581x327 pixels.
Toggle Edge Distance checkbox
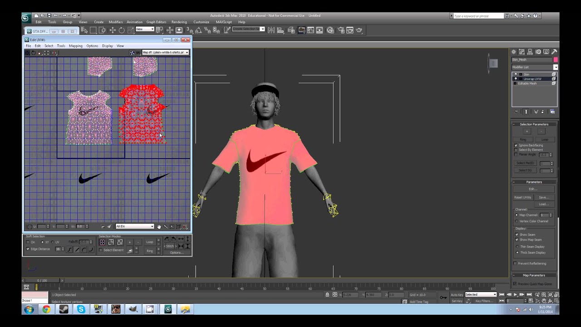pyautogui.click(x=28, y=249)
